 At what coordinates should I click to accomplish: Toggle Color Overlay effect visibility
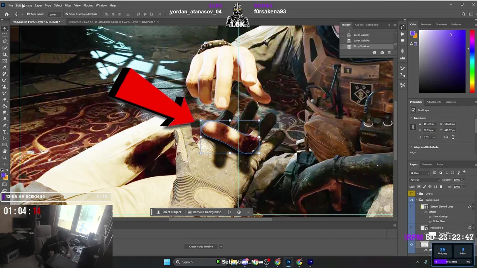pyautogui.click(x=430, y=217)
